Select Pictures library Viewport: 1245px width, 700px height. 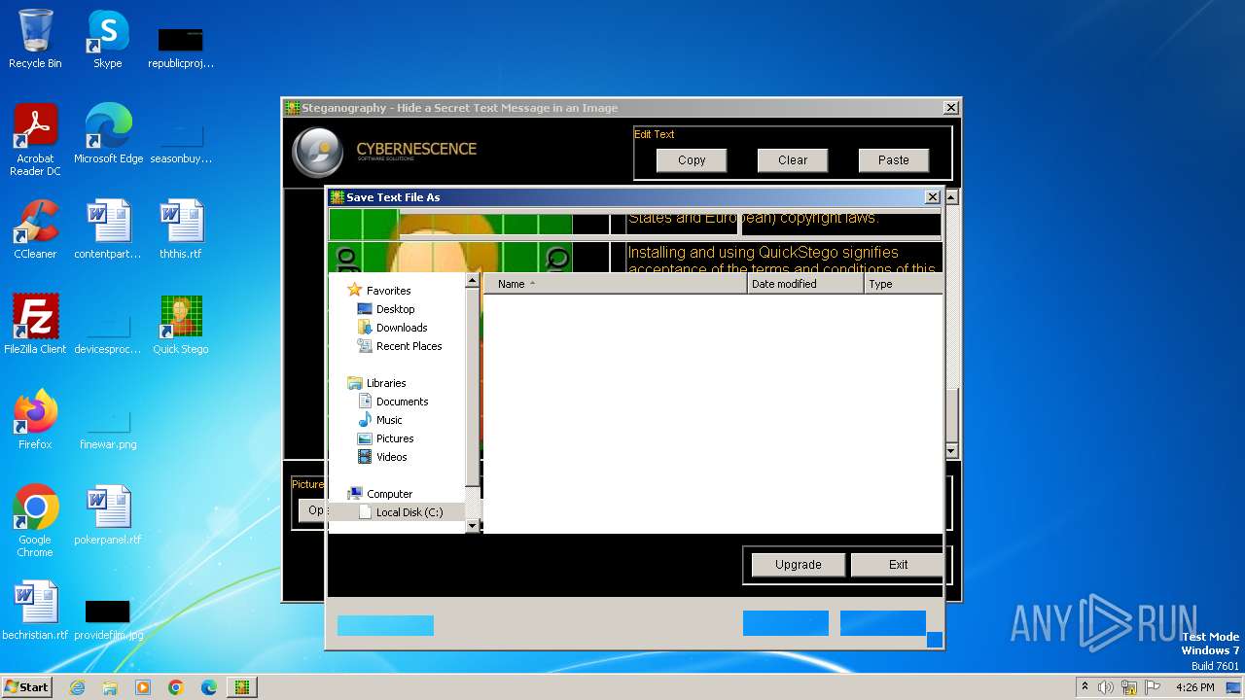pos(395,438)
